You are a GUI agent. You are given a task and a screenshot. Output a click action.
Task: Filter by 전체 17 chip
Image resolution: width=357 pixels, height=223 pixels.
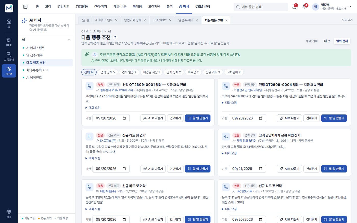(89, 72)
